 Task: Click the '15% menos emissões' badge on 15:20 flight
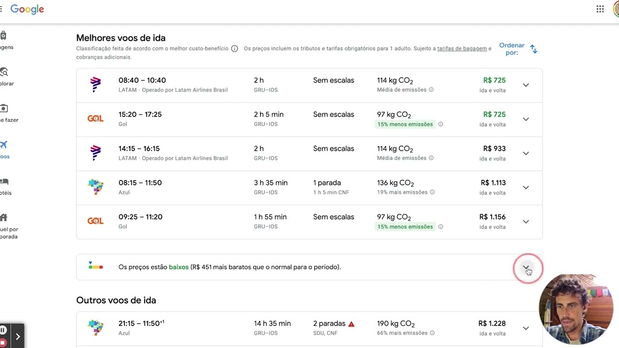tap(405, 124)
